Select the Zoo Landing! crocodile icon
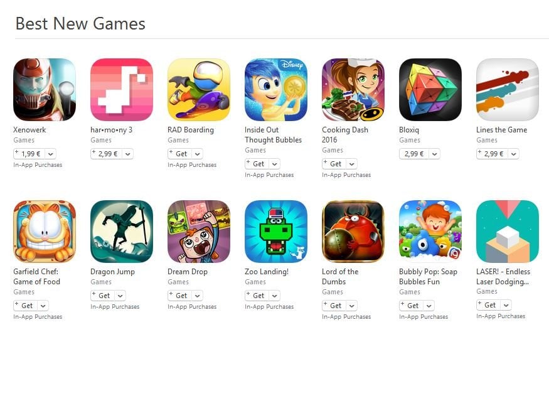549x406 pixels. (276, 232)
